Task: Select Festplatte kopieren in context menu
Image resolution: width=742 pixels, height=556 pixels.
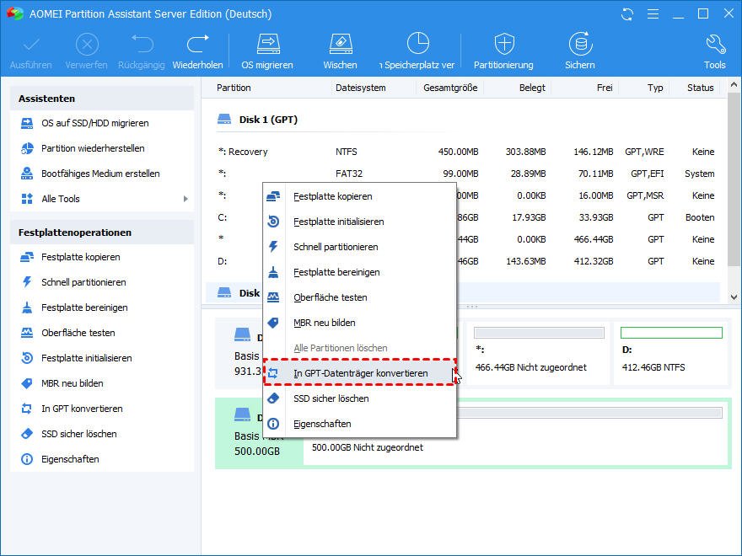Action: click(x=332, y=196)
